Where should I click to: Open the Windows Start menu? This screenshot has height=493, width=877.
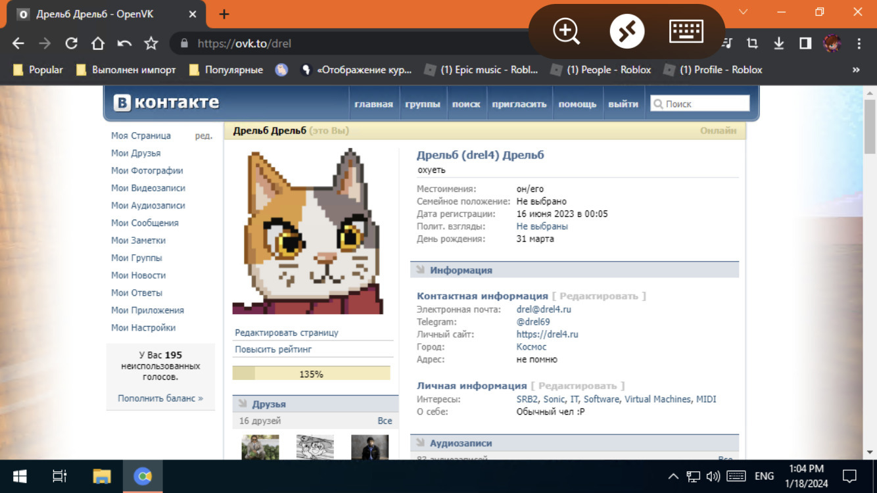(x=20, y=477)
